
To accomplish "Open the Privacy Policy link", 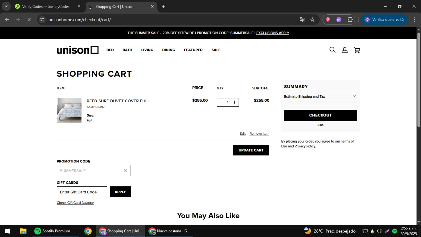I will coord(305,146).
